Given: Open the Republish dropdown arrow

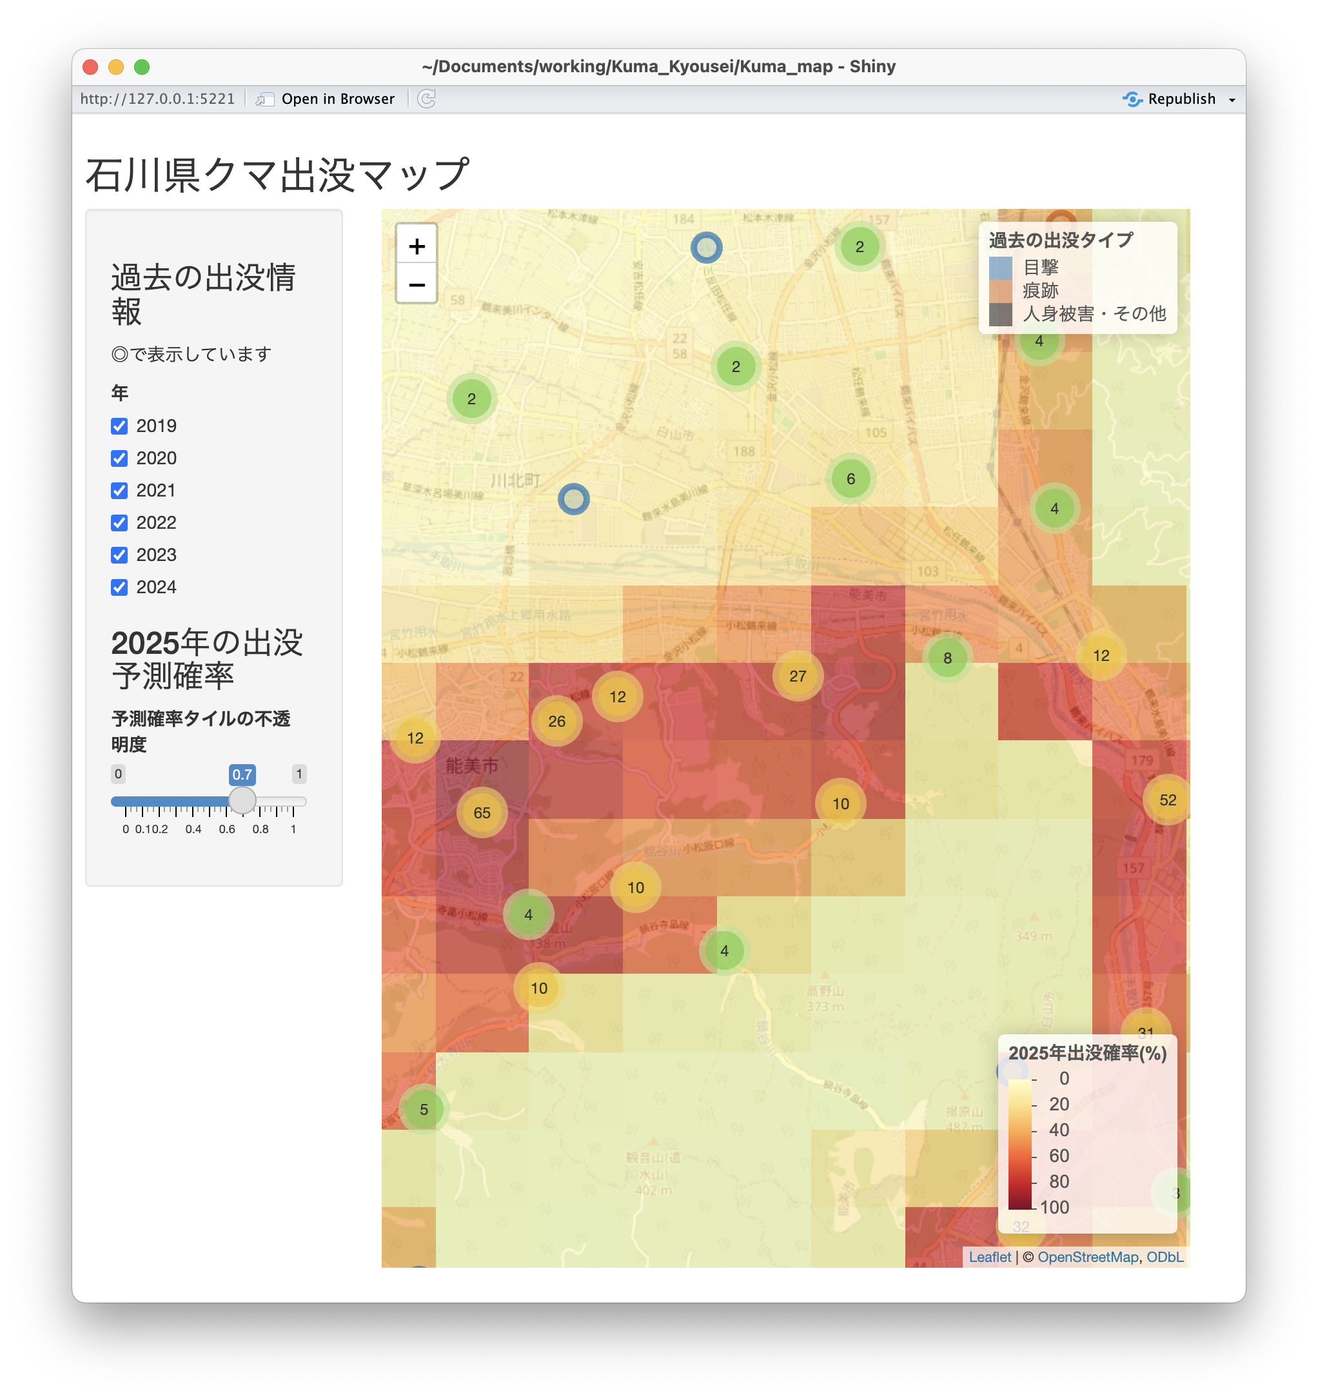Looking at the screenshot, I should 1232,99.
